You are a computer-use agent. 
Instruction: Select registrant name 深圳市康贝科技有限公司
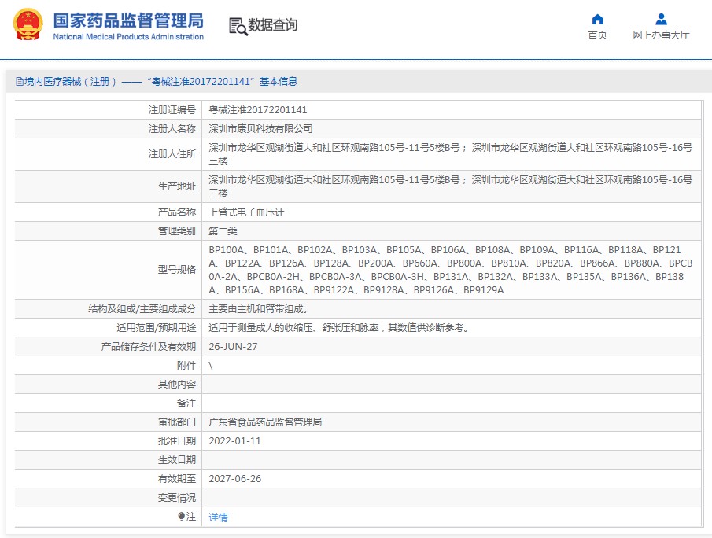[260, 128]
